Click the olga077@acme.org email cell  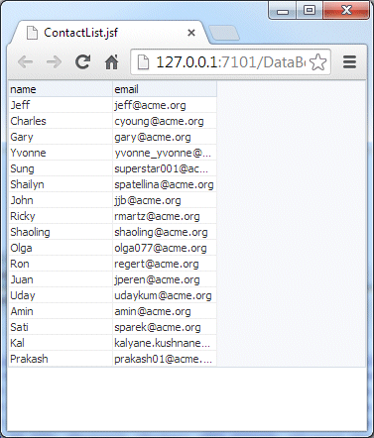[165, 248]
